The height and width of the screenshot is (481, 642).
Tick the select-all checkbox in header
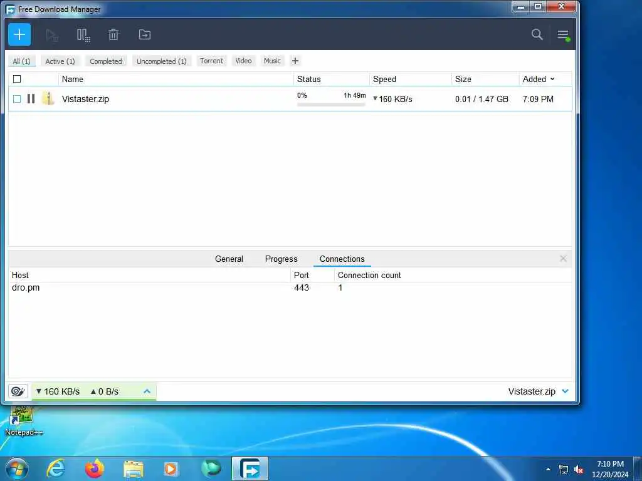[17, 79]
